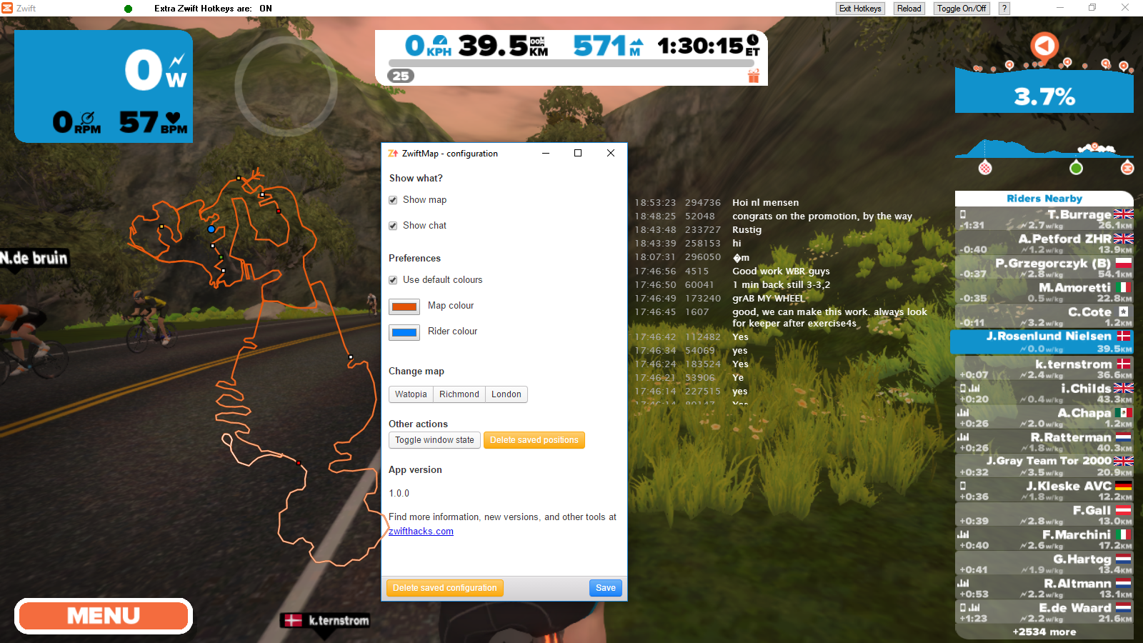
Task: Open the zwifthacks.com link
Action: [x=421, y=532]
